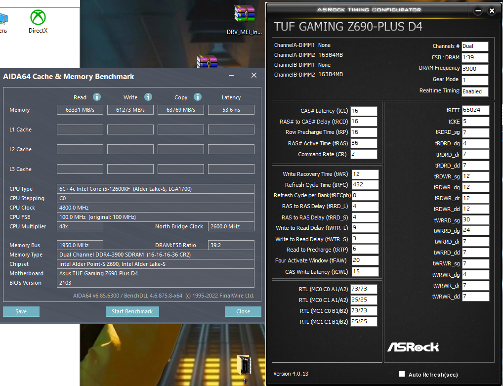Select the tCKE field
The width and height of the screenshot is (503, 386).
475,121
